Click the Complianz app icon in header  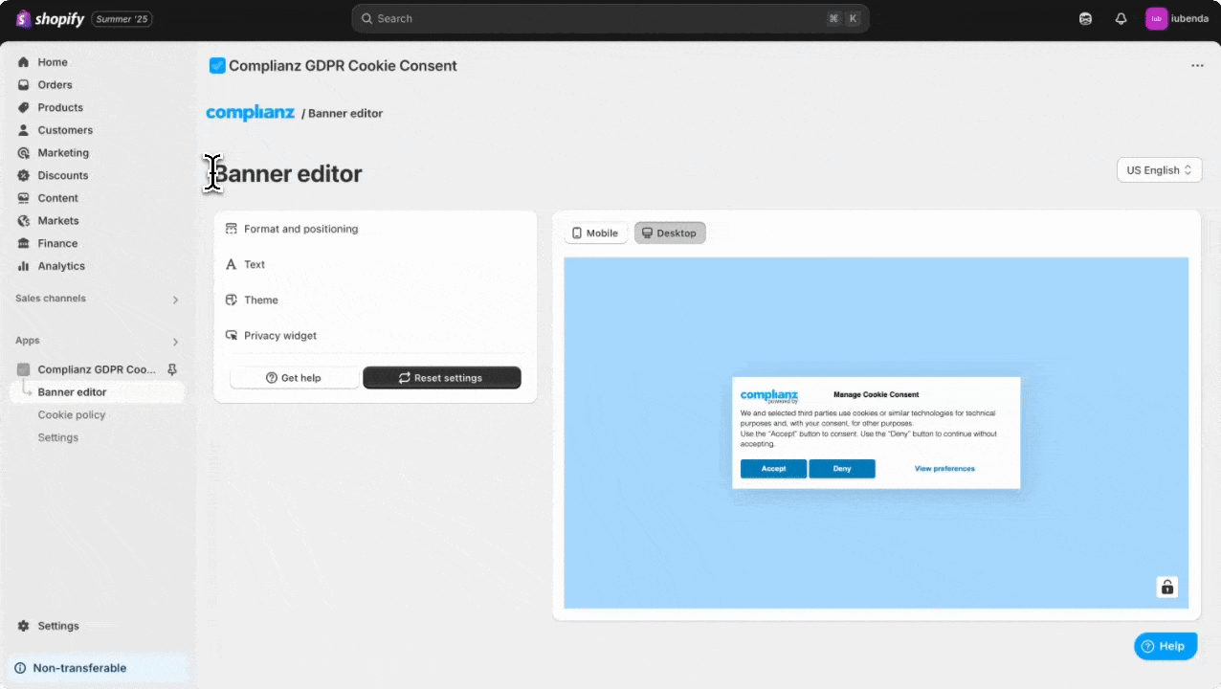point(217,66)
